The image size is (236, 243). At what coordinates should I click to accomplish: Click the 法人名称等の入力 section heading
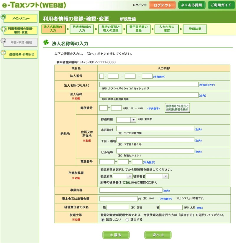[x=70, y=44]
